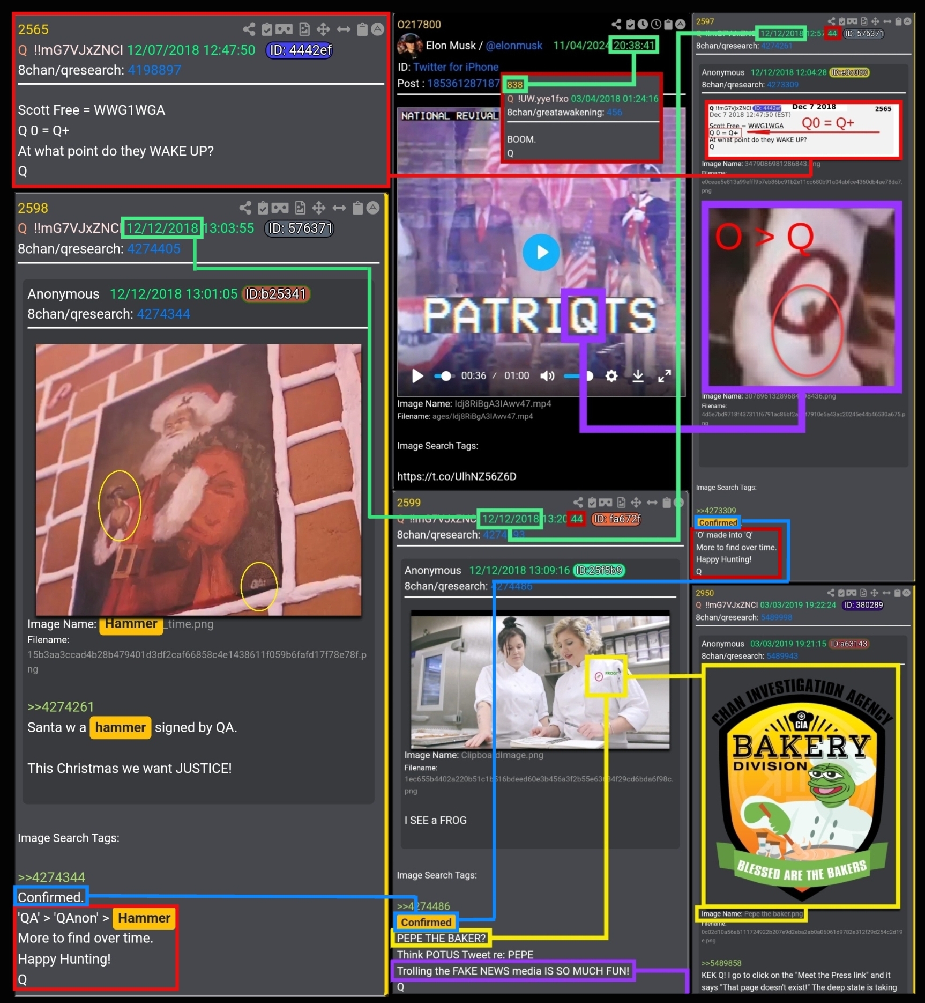Open Post number 185361287187 link

click(x=463, y=83)
